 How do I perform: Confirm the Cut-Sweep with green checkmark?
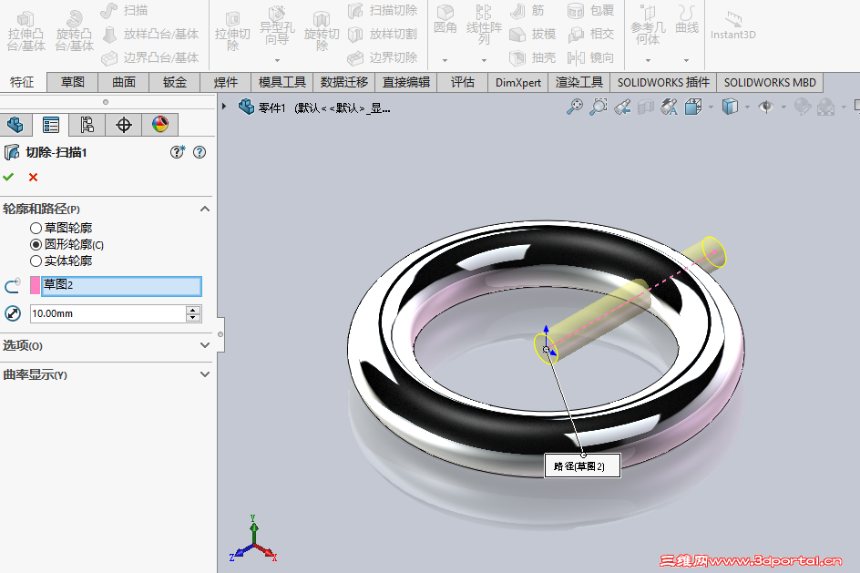click(8, 177)
